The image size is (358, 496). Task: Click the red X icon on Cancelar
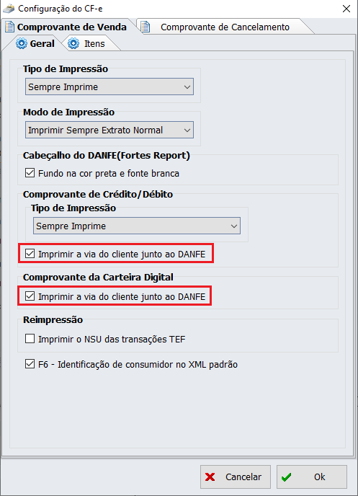(210, 477)
